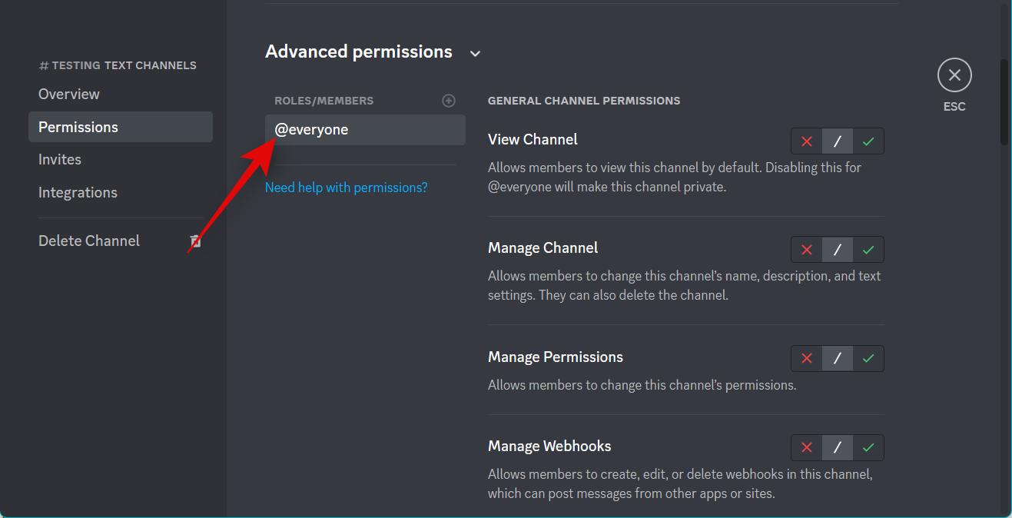The image size is (1012, 518).
Task: Click the vertical scrollbar thumb
Action: click(x=1004, y=104)
